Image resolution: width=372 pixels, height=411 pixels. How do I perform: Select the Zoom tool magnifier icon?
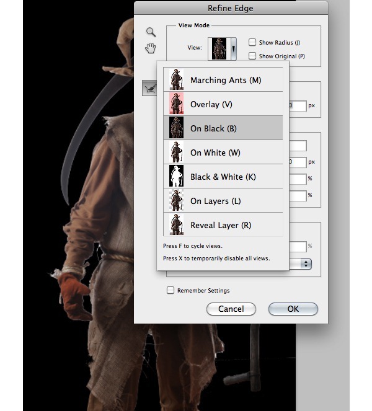(x=151, y=32)
